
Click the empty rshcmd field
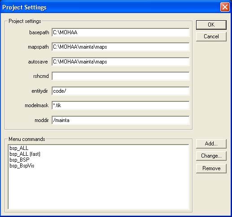[121, 76]
